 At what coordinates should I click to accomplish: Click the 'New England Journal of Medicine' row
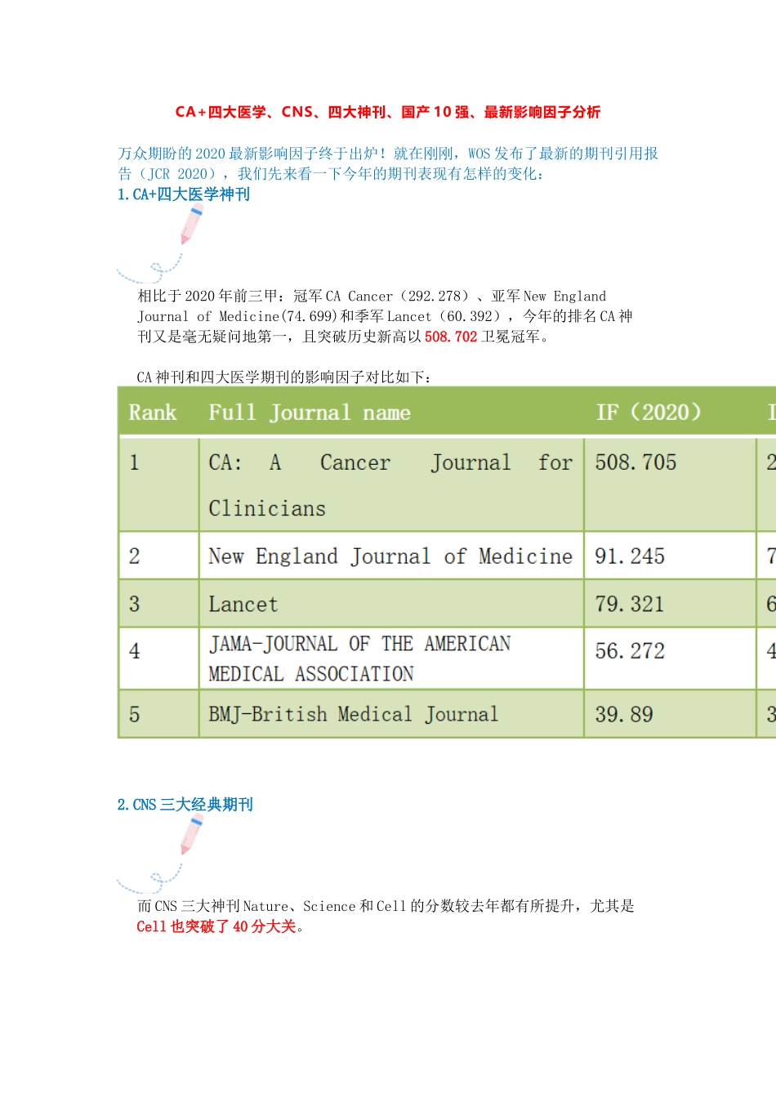(390, 556)
